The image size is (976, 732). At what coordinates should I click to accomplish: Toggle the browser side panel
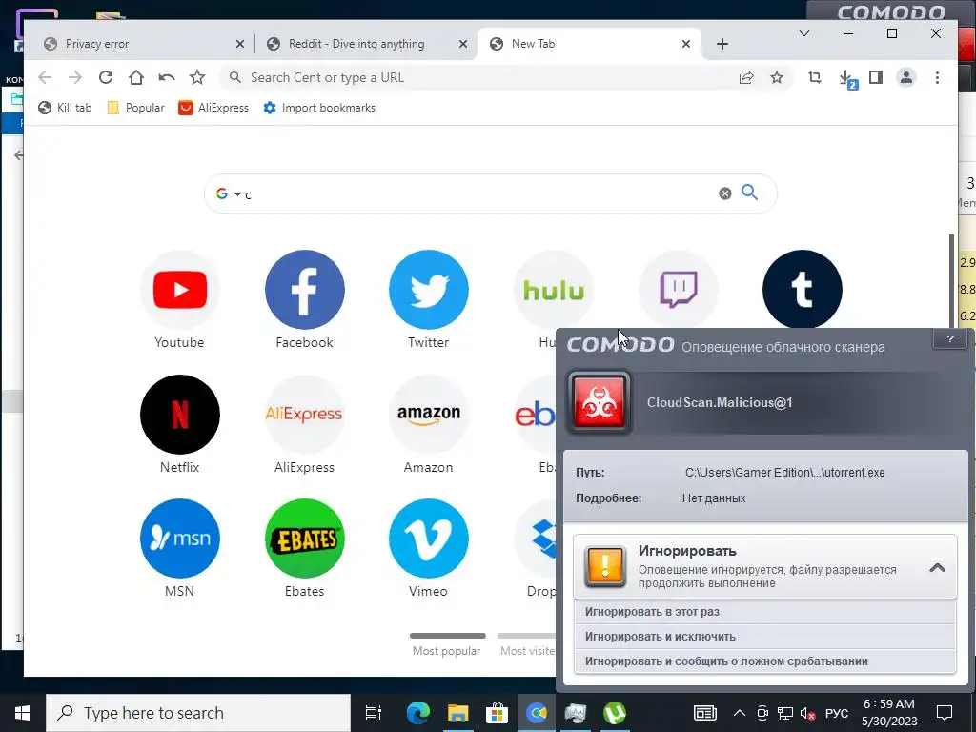(876, 77)
